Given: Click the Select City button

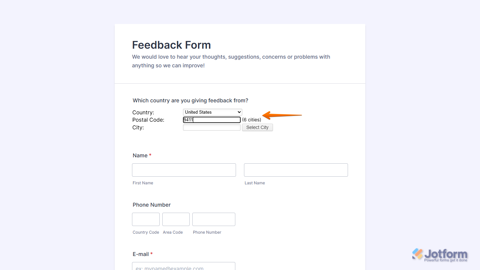Looking at the screenshot, I should click(257, 127).
